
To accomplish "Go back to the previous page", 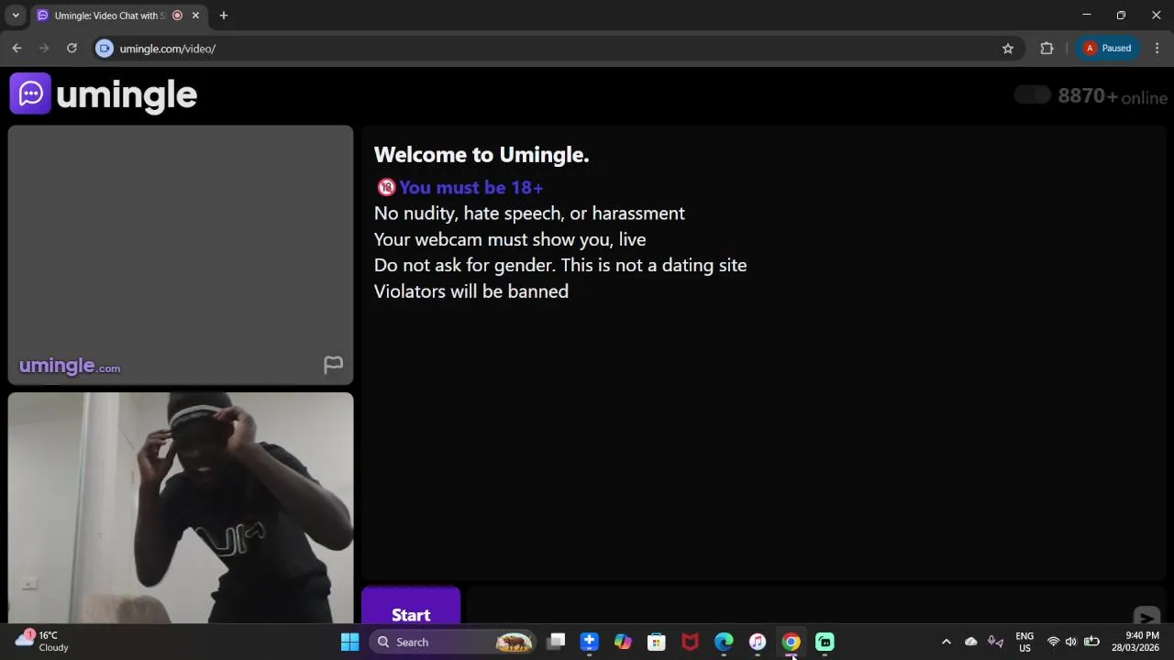I will [x=17, y=49].
